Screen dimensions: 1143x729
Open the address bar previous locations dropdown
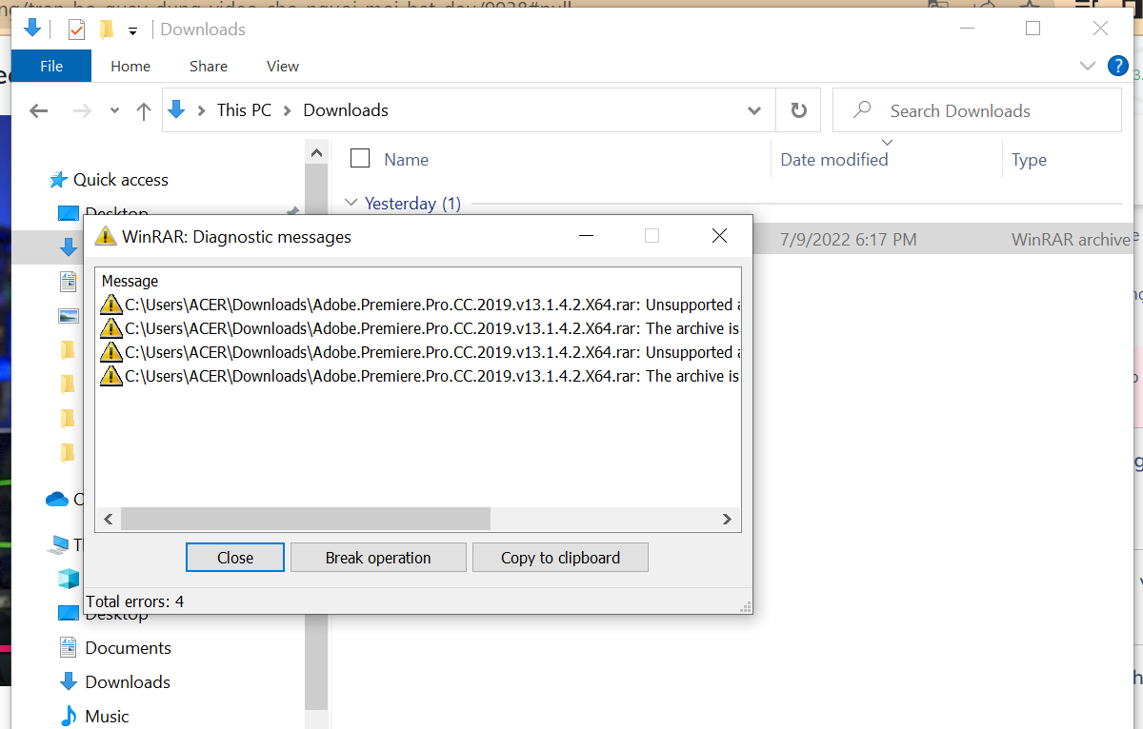pyautogui.click(x=754, y=110)
